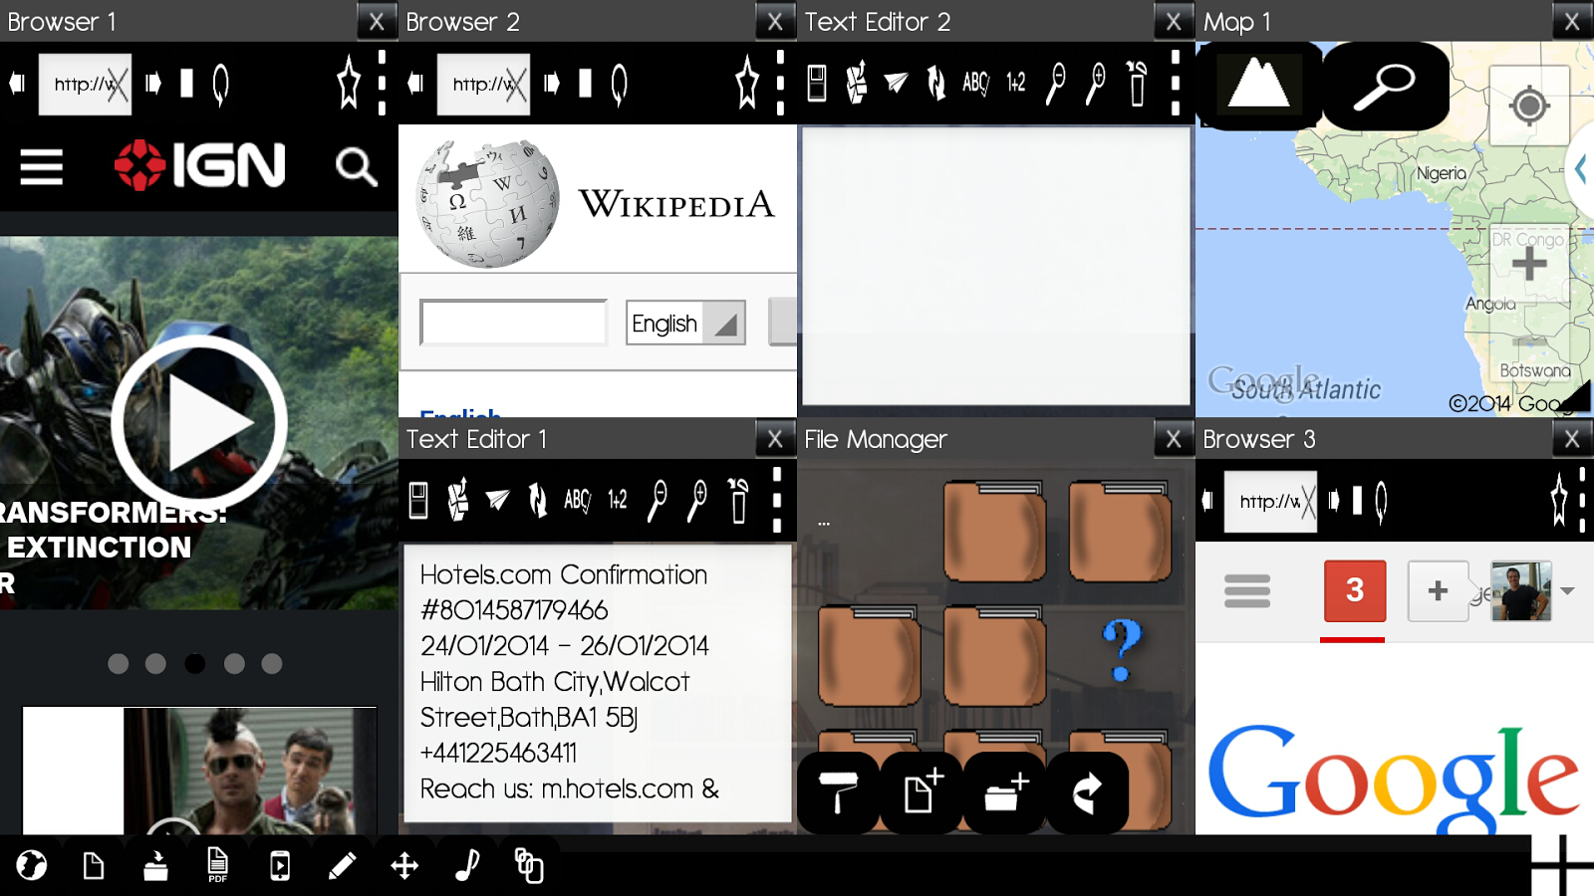Screen dimensions: 1594x896
Task: Click the Wikipedia search box
Action: point(513,323)
